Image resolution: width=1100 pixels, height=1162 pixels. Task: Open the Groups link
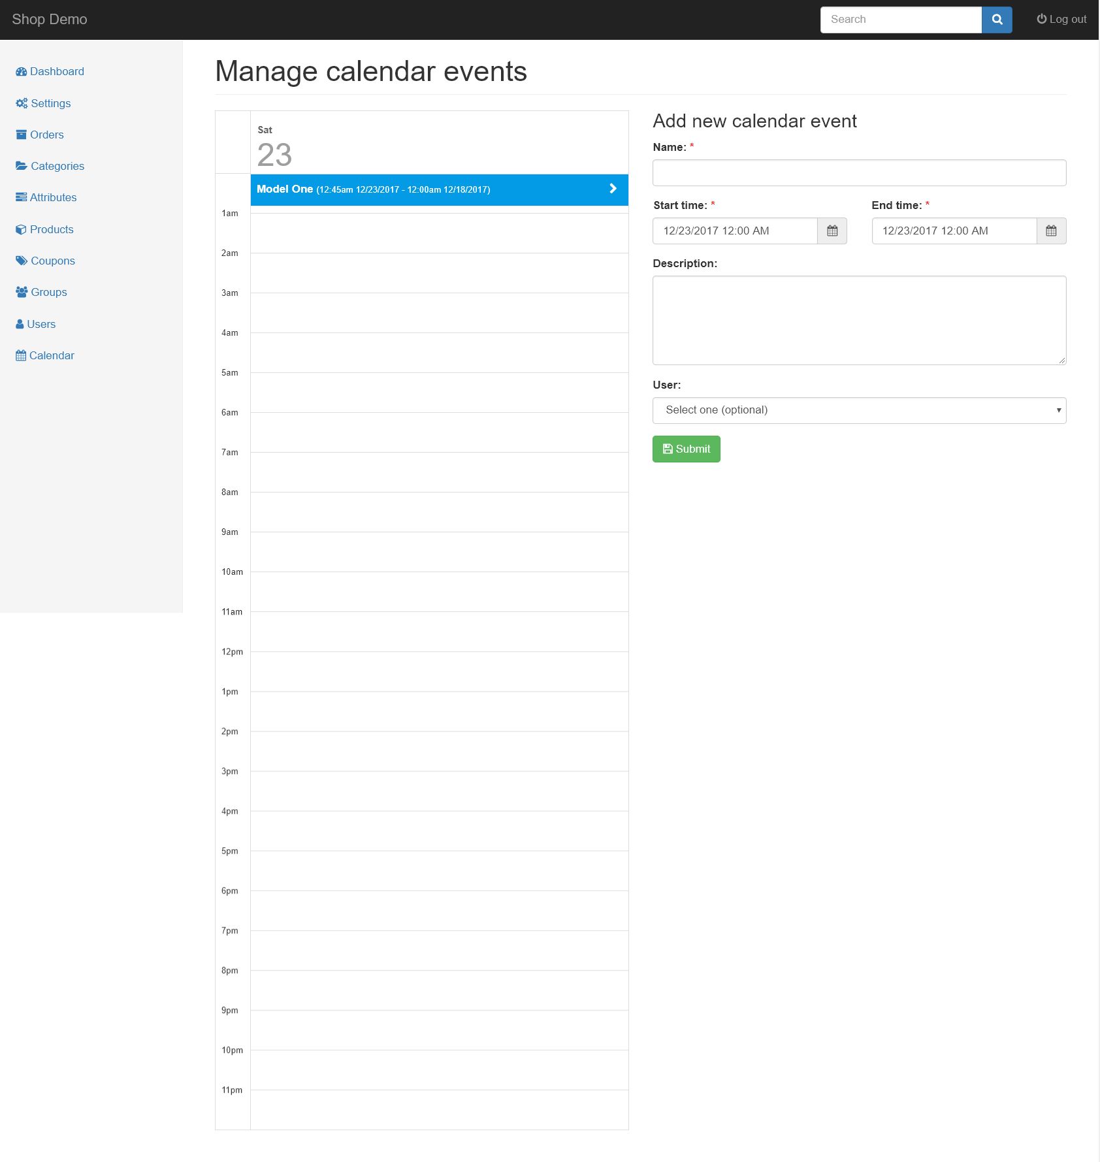(49, 292)
